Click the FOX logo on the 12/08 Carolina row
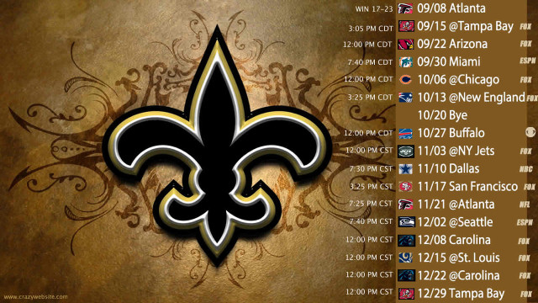The height and width of the screenshot is (303, 538). pyautogui.click(x=524, y=241)
